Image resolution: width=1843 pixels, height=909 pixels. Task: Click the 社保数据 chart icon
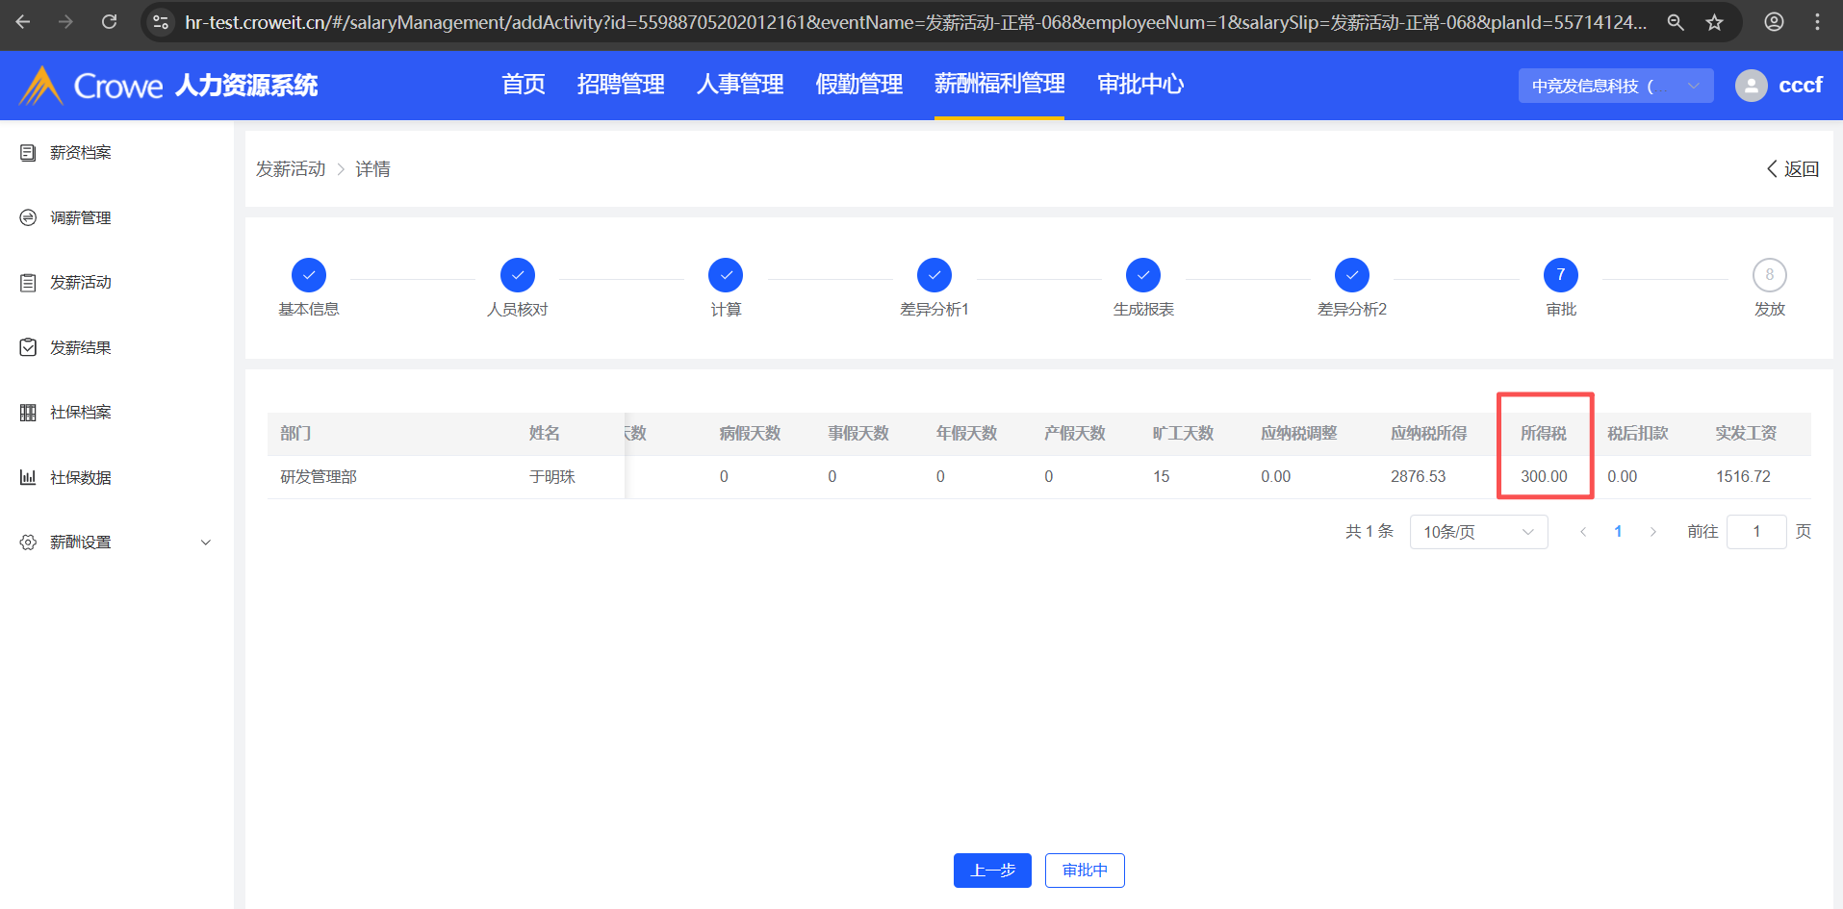(x=28, y=477)
